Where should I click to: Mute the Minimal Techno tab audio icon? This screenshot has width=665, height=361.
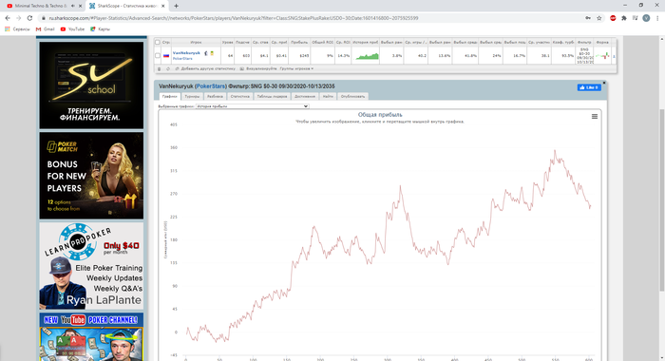click(x=72, y=6)
